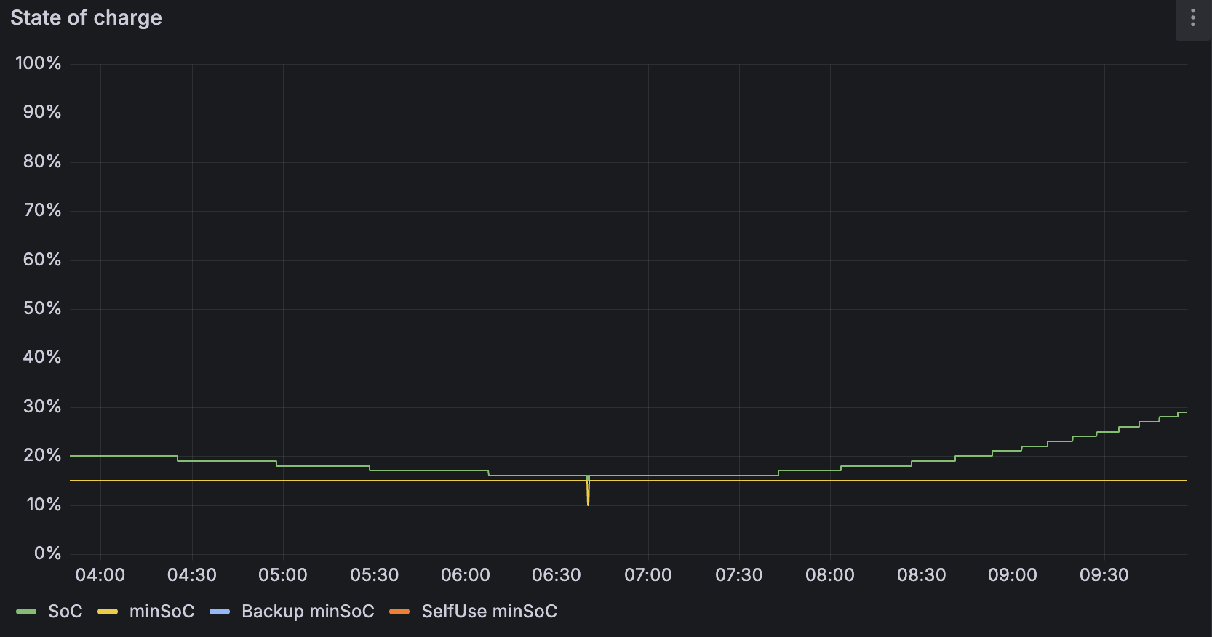Image resolution: width=1212 pixels, height=637 pixels.
Task: Click the SoC line's final point near 29%
Action: 1184,412
